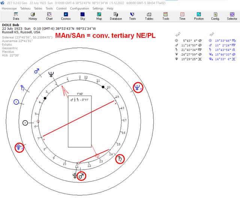This screenshot has height=205, width=240.
Task: Open the Tools menu
Action: click(x=49, y=8)
